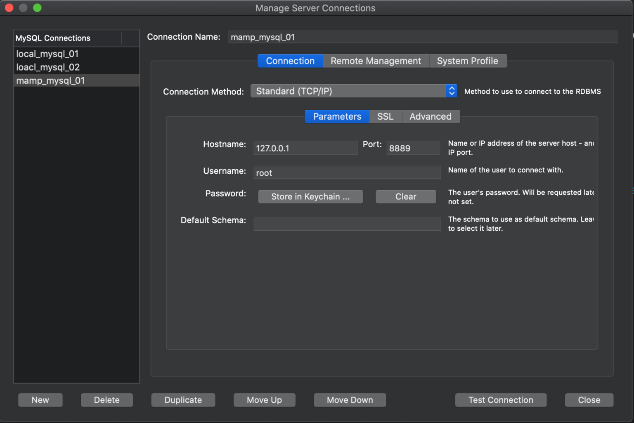
Task: Open the System Profile tab
Action: pos(467,61)
